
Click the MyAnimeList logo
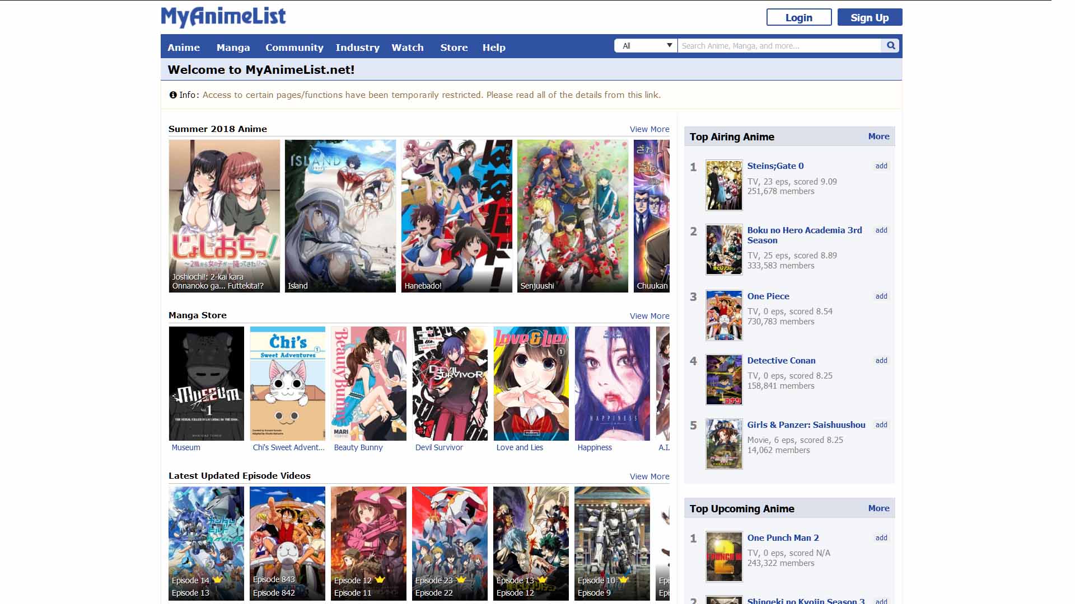(222, 16)
